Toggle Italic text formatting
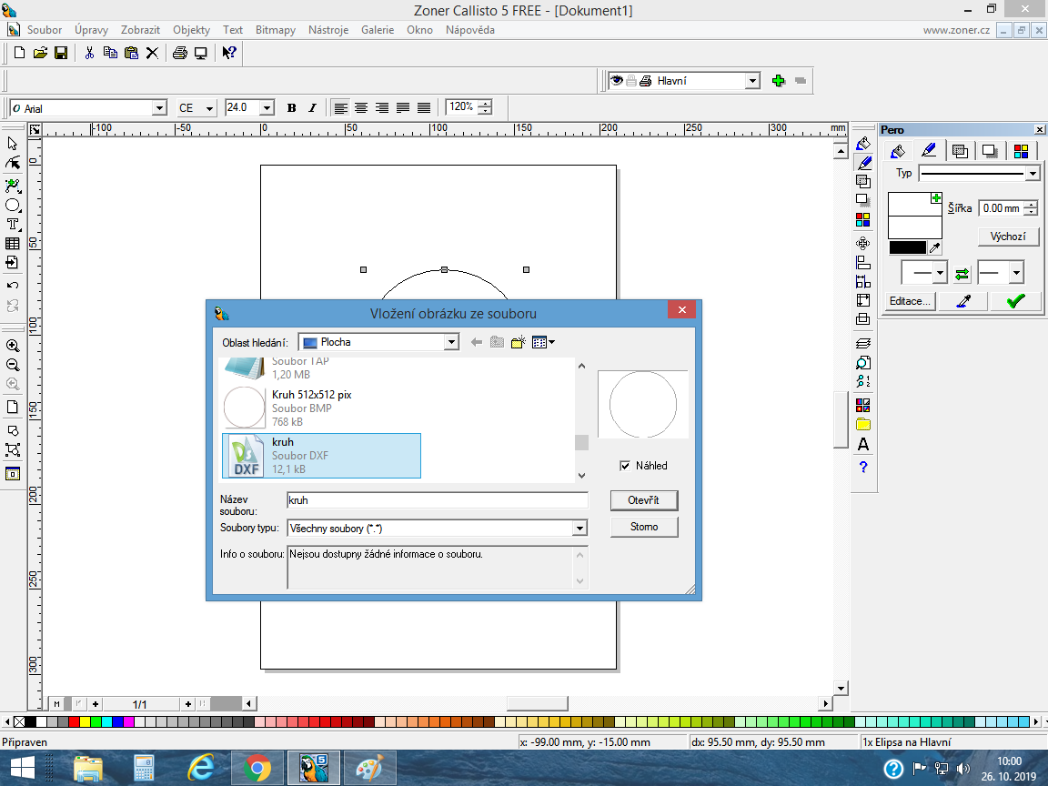The width and height of the screenshot is (1048, 786). click(312, 107)
